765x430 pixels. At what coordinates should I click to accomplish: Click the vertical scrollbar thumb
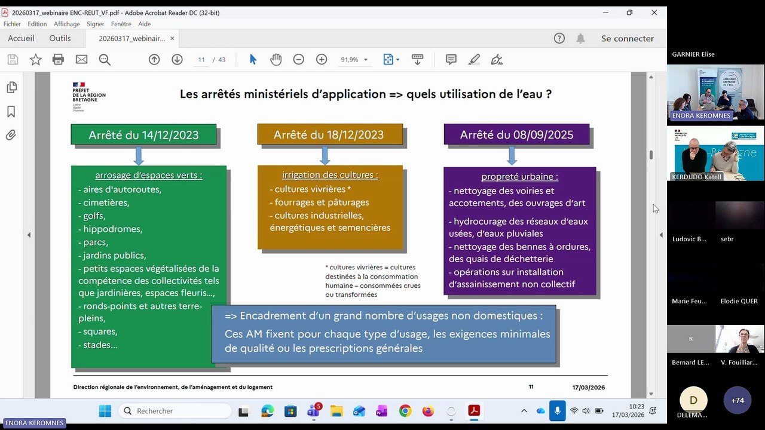click(651, 155)
